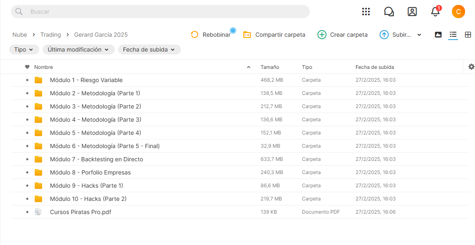The height and width of the screenshot is (245, 475).
Task: Open the Fecha de subida filter
Action: [x=150, y=49]
